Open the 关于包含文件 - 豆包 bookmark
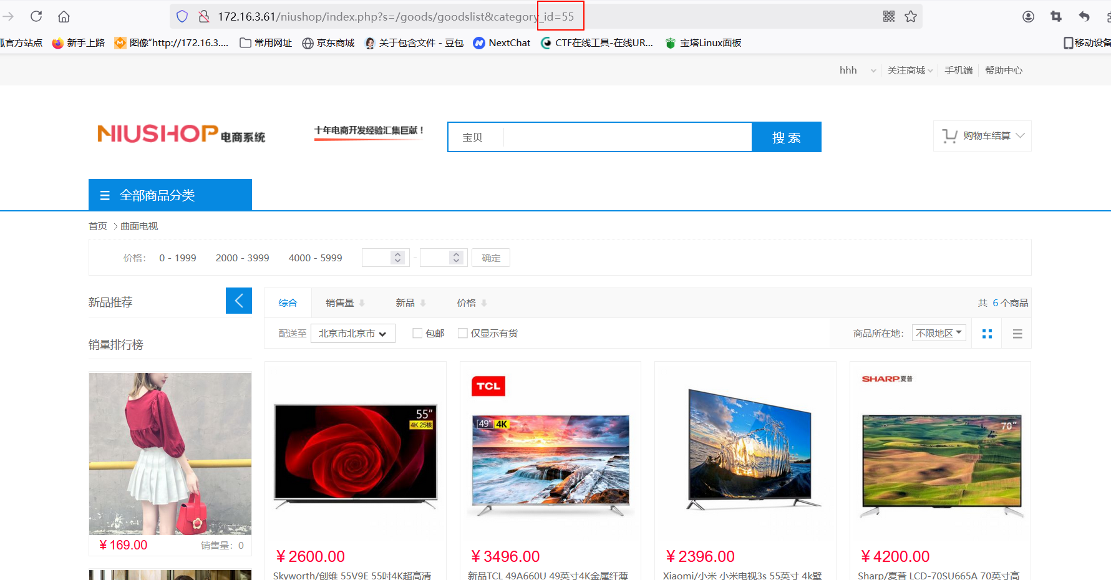 click(414, 42)
